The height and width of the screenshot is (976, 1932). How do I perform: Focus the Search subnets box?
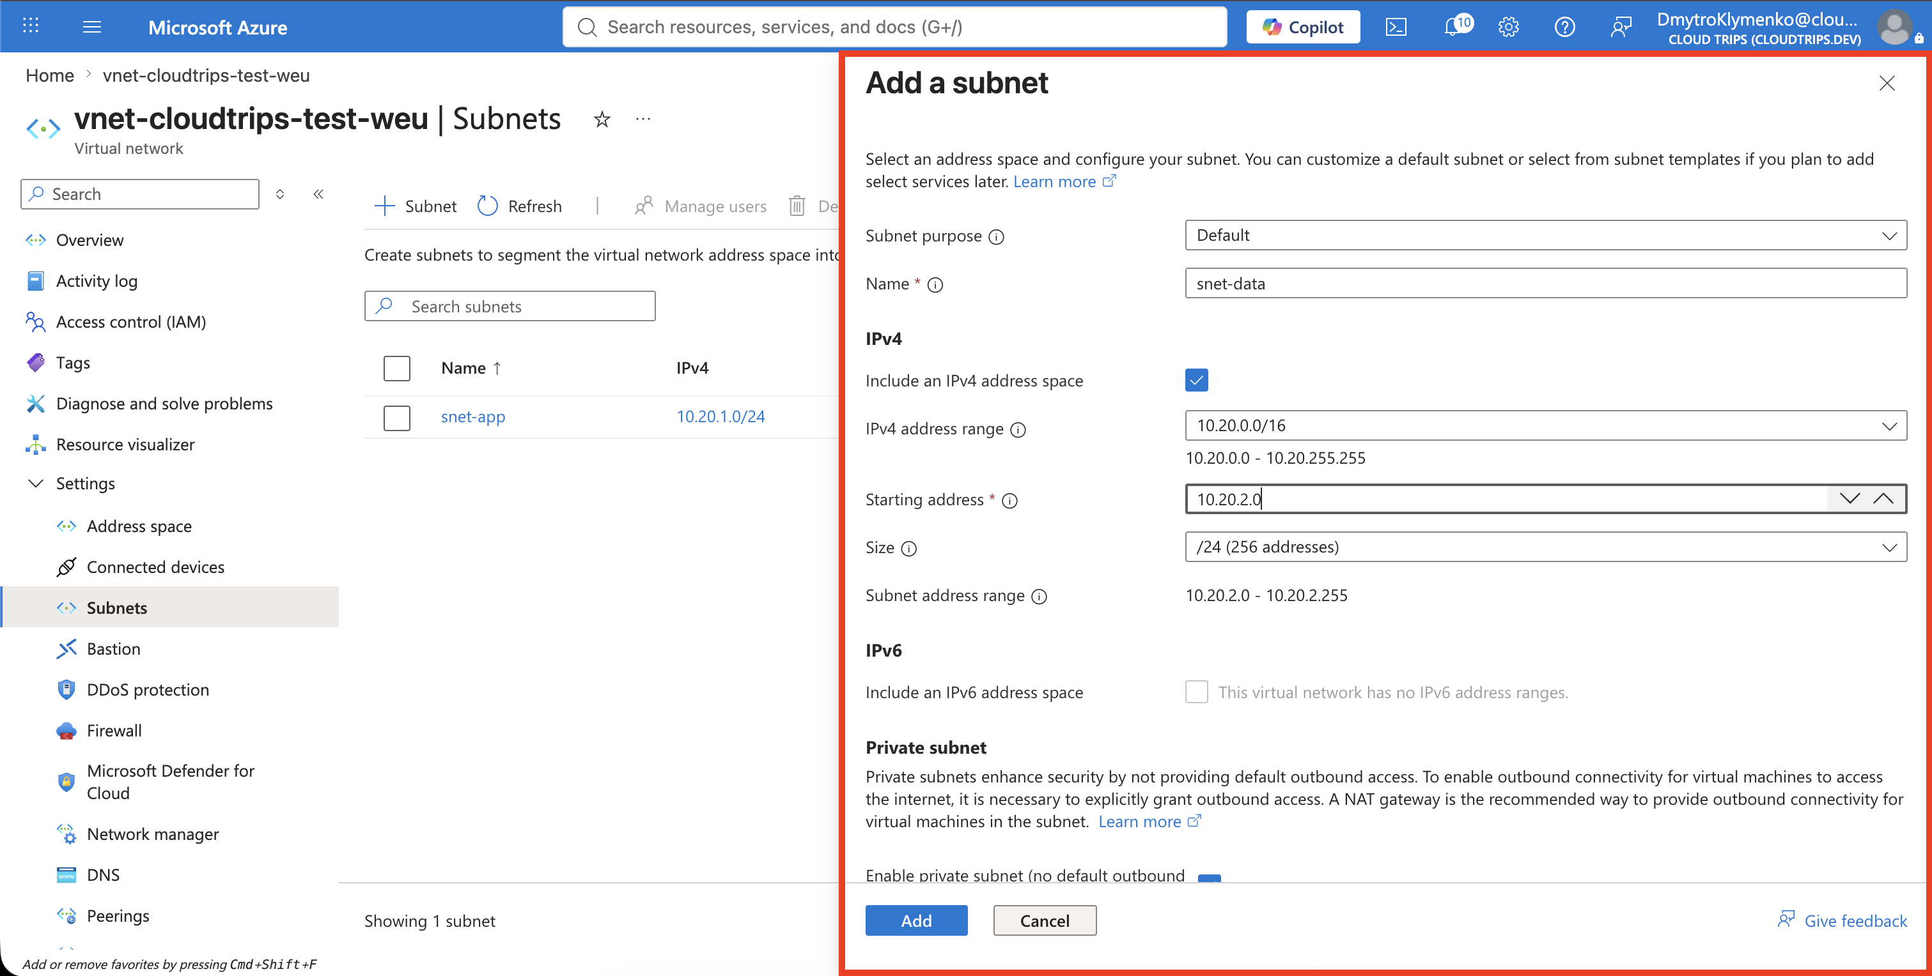(510, 306)
